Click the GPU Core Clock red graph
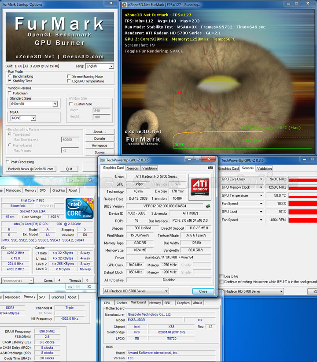The image size is (317, 362). pyautogui.click(x=303, y=179)
